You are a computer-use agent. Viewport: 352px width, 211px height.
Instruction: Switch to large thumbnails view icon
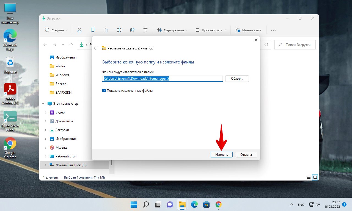tap(315, 177)
